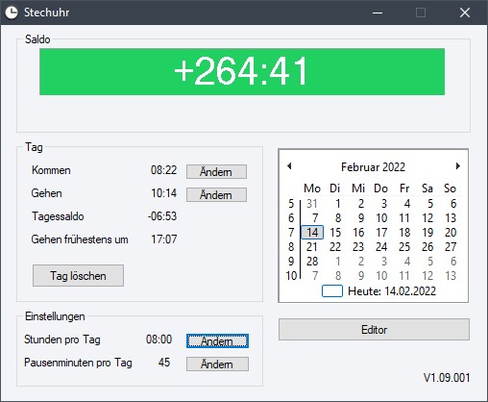
Task: Click the green +264:41 Saldo display
Action: [242, 71]
